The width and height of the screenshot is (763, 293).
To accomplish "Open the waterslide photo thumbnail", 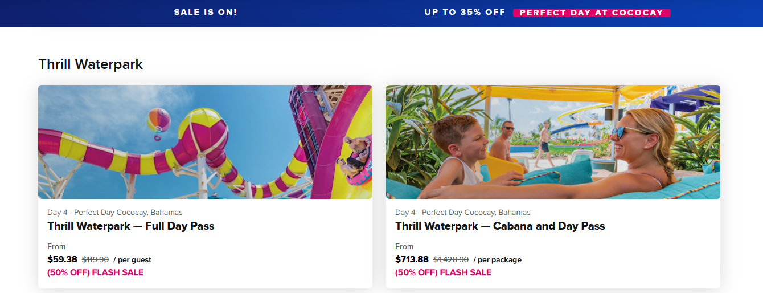I will pos(205,142).
